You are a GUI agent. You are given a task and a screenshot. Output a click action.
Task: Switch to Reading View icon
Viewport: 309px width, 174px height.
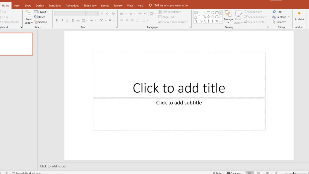[267, 173]
